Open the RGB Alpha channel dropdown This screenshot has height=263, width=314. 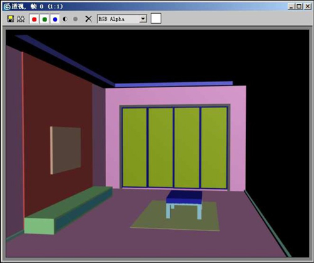[122, 19]
